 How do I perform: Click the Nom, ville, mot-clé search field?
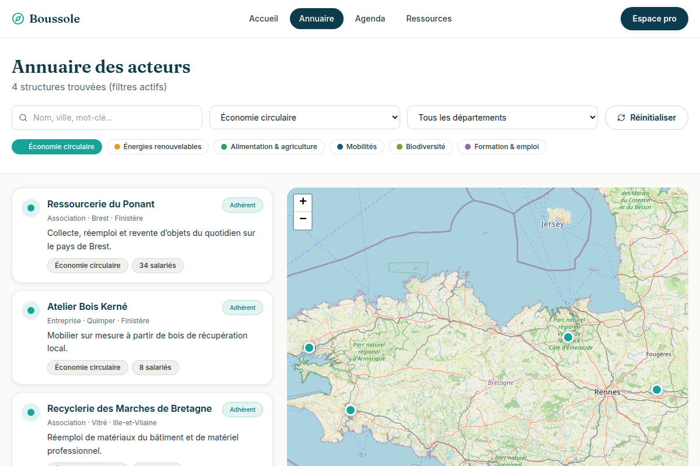click(107, 118)
